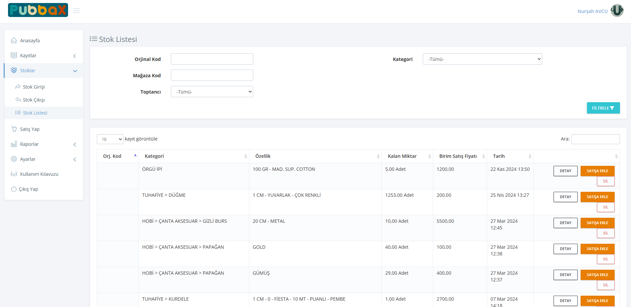
Task: Click DETAY for the ÖRGÜ İPİ row
Action: point(565,171)
